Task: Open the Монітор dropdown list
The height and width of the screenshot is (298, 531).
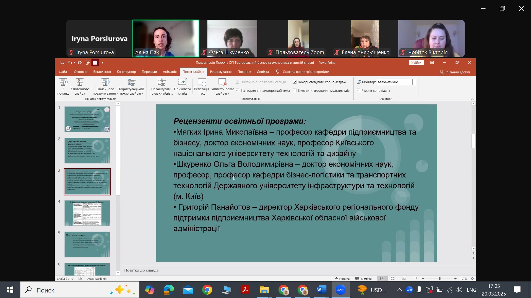Action: (x=414, y=82)
